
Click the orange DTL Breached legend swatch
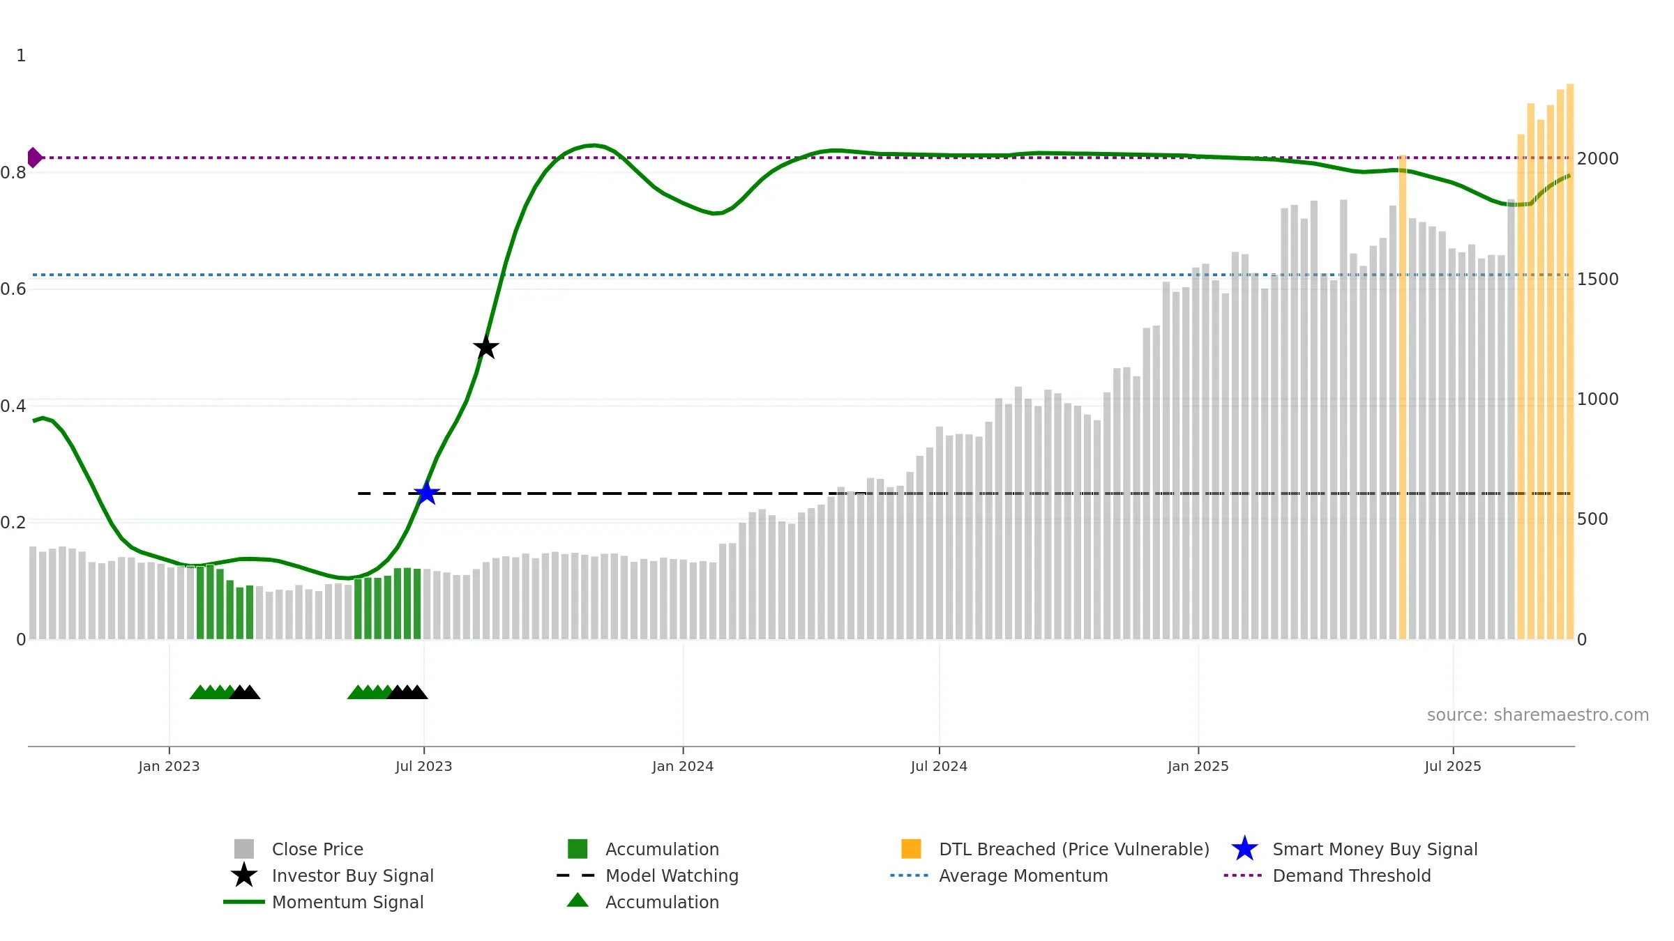point(911,849)
